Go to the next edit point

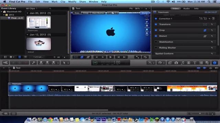(124, 57)
